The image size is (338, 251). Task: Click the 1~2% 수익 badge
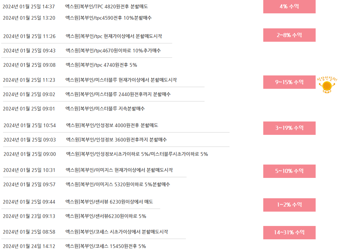pyautogui.click(x=289, y=205)
